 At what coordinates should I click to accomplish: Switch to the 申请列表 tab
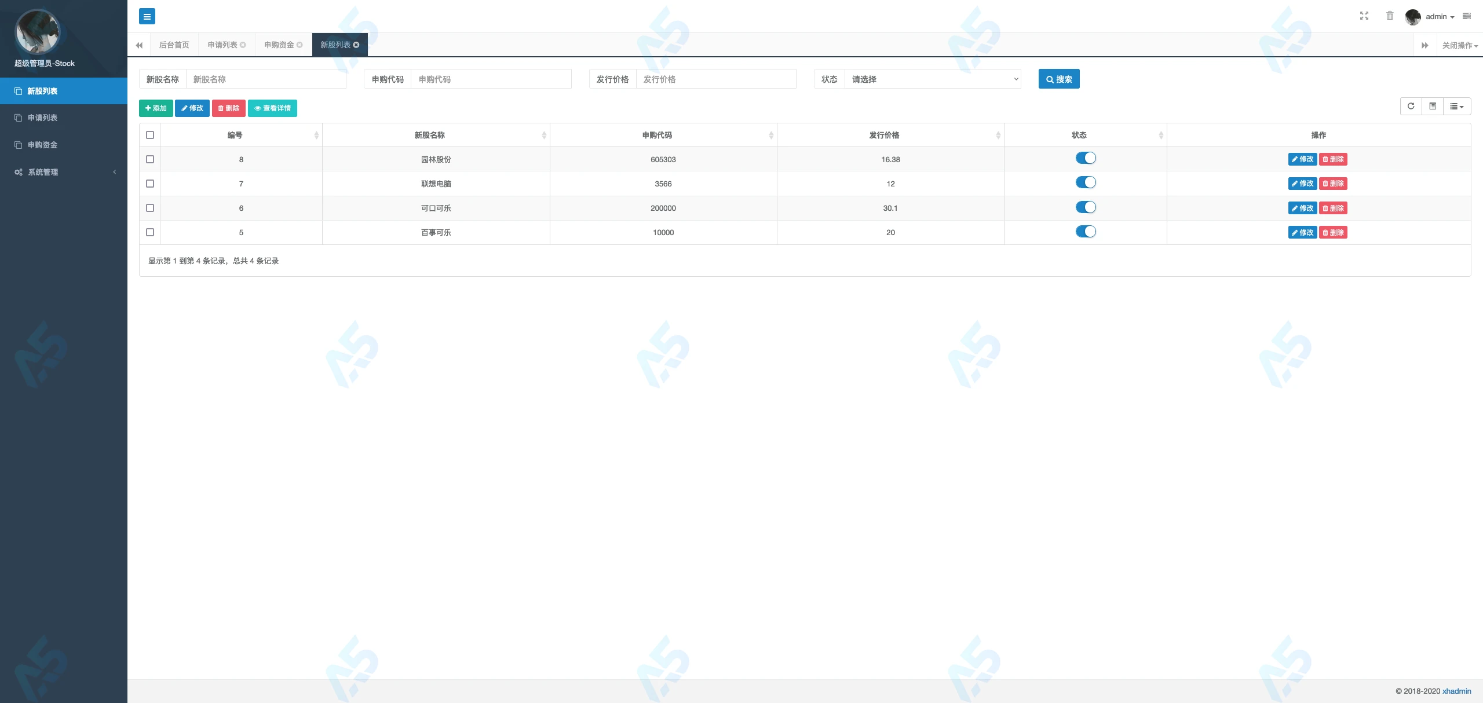(x=222, y=45)
